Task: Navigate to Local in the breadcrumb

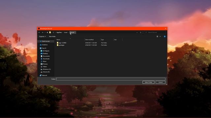Action: point(66,32)
